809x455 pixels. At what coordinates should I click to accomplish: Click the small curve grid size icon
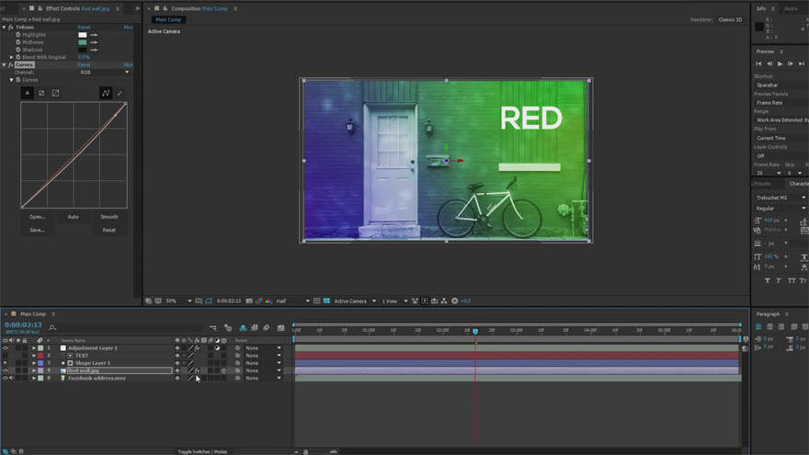coord(28,93)
